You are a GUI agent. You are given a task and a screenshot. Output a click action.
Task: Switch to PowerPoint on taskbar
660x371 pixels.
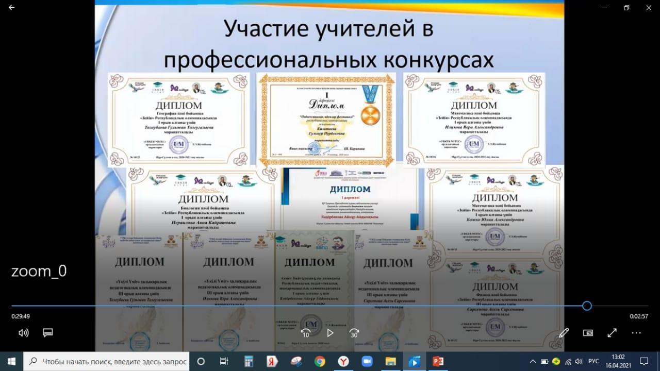click(x=439, y=361)
